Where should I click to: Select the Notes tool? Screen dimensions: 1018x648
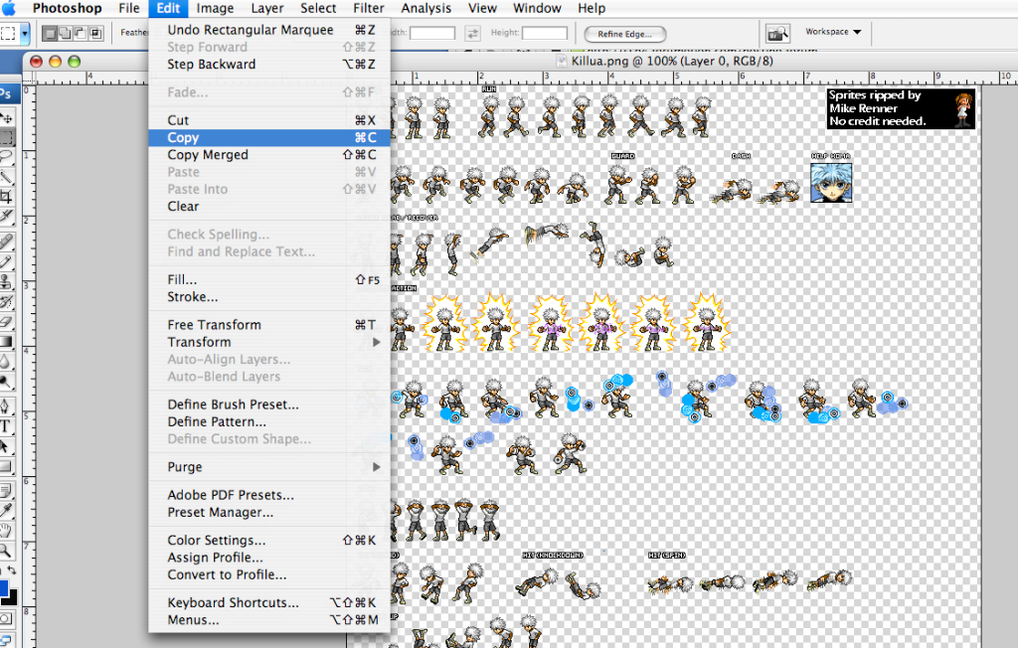pyautogui.click(x=7, y=491)
